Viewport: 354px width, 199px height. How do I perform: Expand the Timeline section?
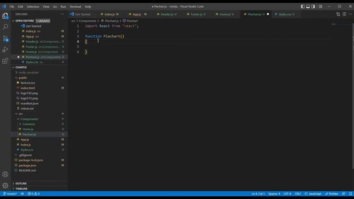point(39,188)
